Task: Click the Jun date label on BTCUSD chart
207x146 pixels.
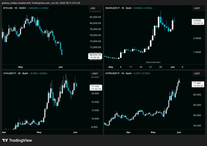Action: pyautogui.click(x=61, y=67)
